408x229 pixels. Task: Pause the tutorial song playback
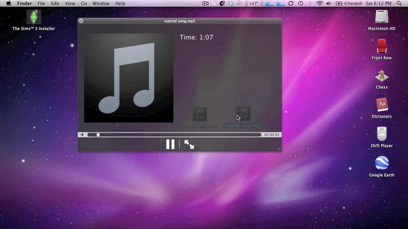170,144
